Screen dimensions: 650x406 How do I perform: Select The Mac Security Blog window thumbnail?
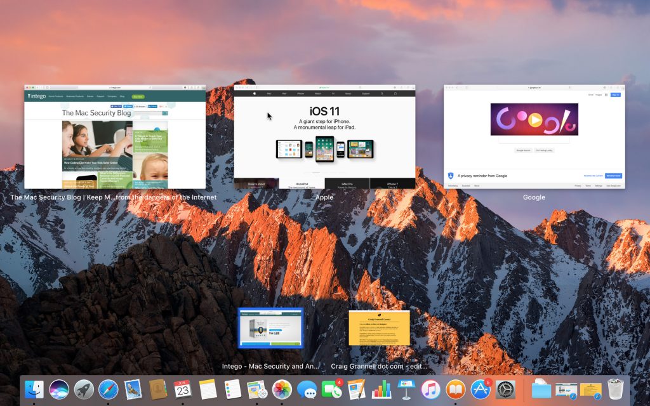pos(115,137)
